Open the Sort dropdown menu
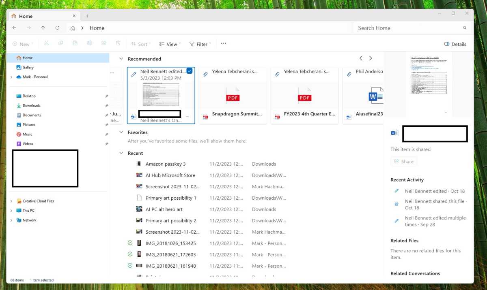This screenshot has width=487, height=290. pos(140,44)
